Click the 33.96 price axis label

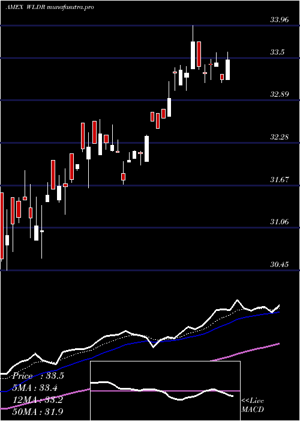(x=280, y=20)
